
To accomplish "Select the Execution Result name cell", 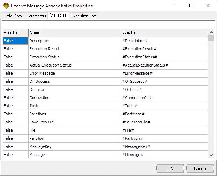I will tap(74, 49).
